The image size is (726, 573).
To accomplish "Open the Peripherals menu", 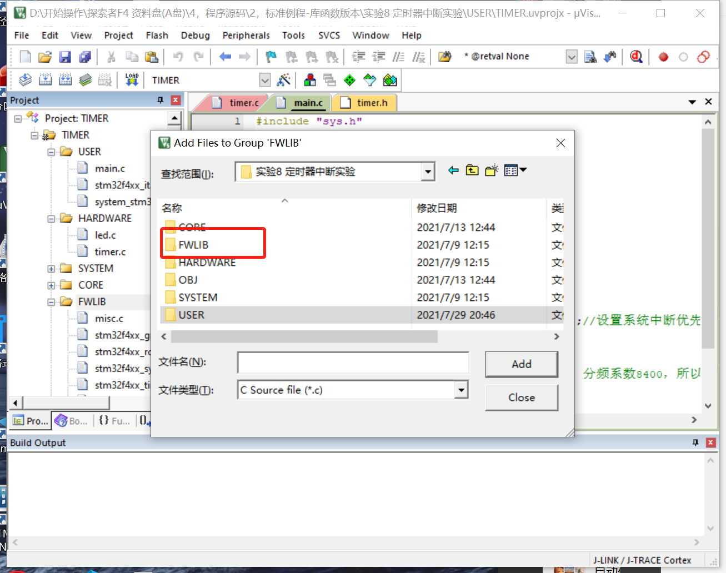I will (246, 35).
